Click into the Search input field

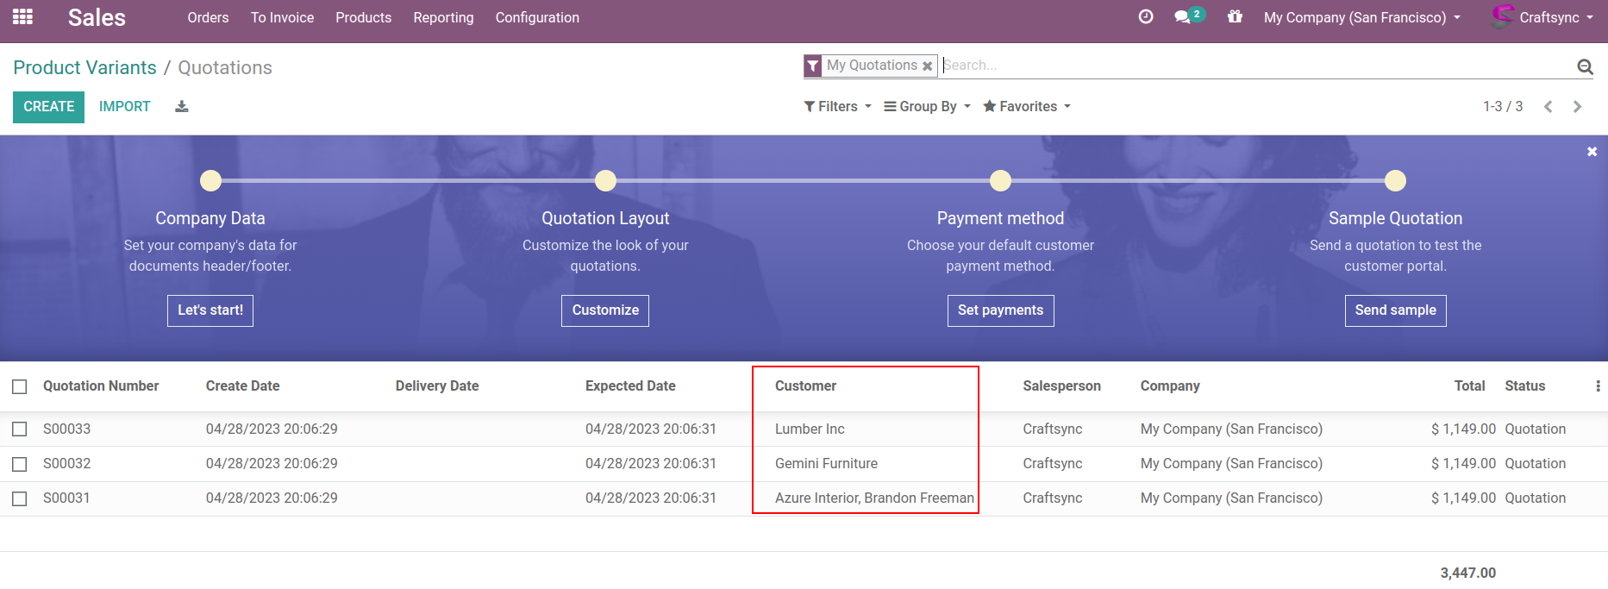tap(1250, 66)
